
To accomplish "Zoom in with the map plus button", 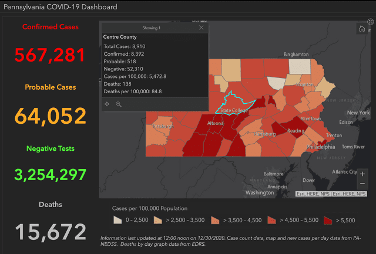I will point(362,174).
